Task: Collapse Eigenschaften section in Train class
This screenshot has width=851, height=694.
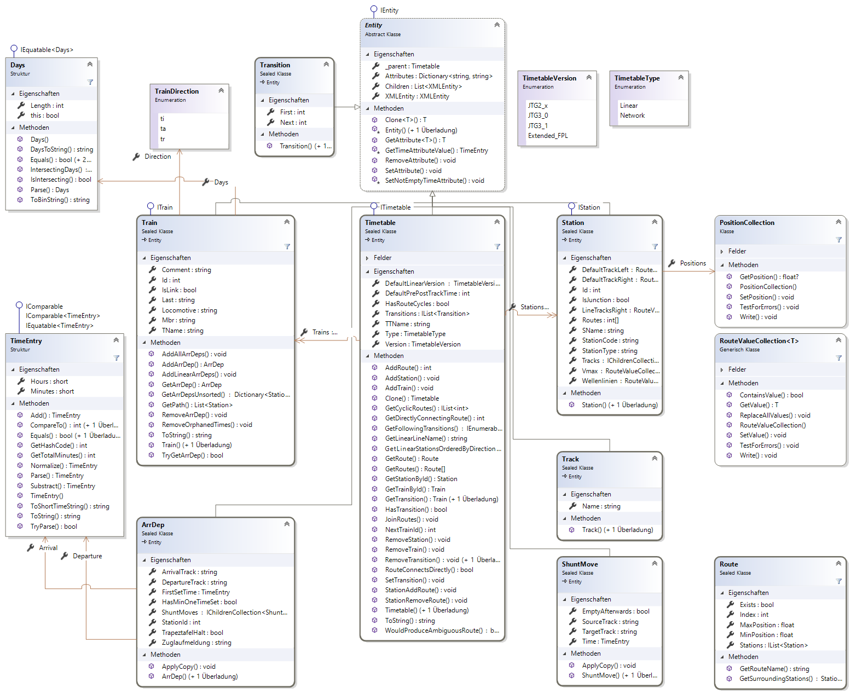Action: tap(144, 258)
